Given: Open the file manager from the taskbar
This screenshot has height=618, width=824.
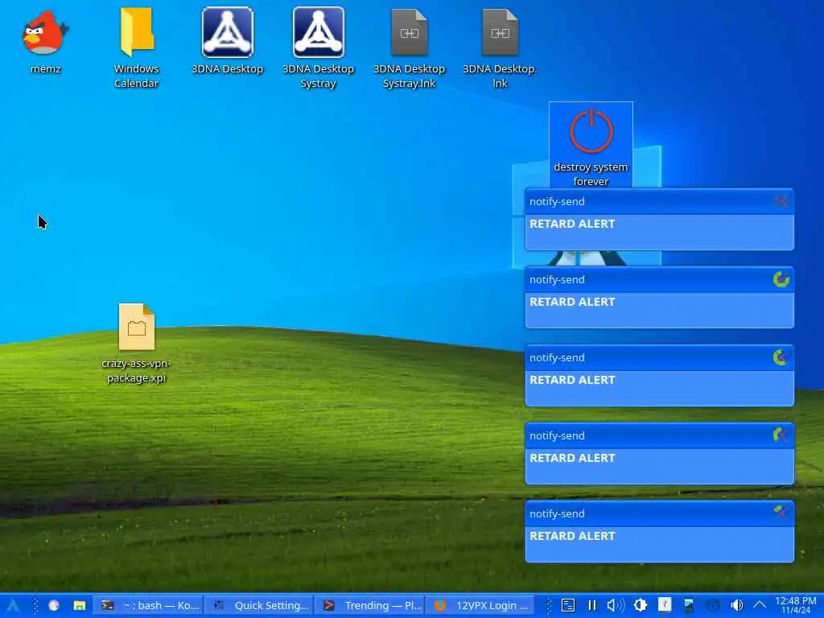Looking at the screenshot, I should 80,605.
